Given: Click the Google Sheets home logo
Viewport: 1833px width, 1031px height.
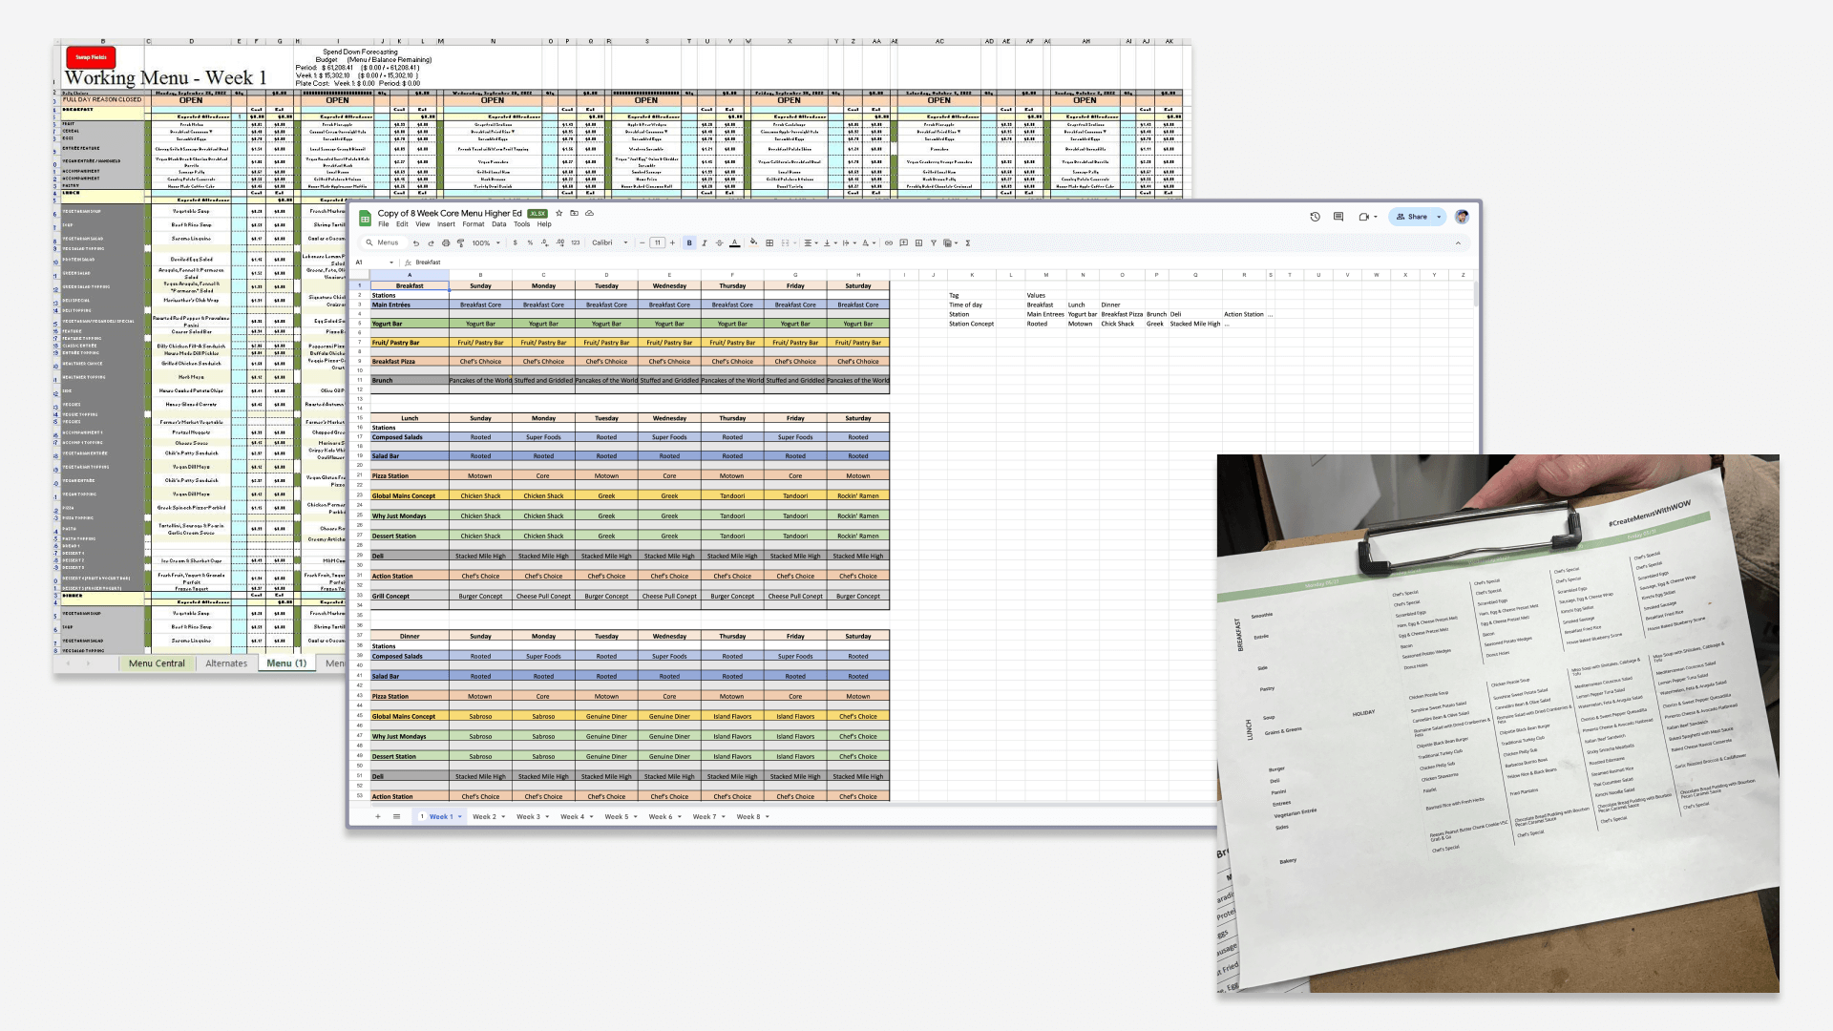Looking at the screenshot, I should point(365,218).
